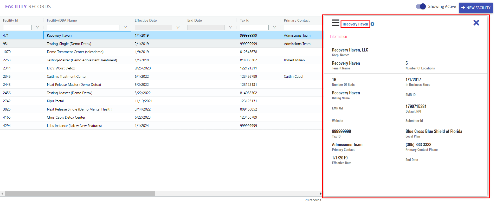Viewport: 496px width, 201px height.
Task: Close the facility details panel
Action: point(476,23)
